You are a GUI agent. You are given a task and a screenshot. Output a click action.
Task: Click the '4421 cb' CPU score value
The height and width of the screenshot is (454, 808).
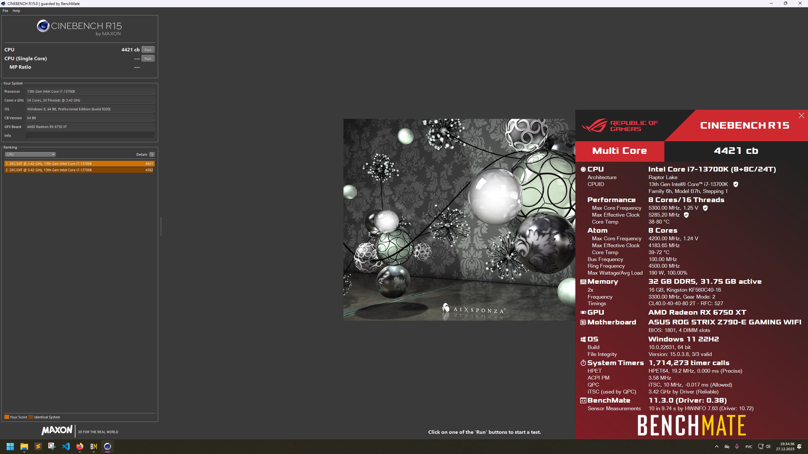coord(130,50)
